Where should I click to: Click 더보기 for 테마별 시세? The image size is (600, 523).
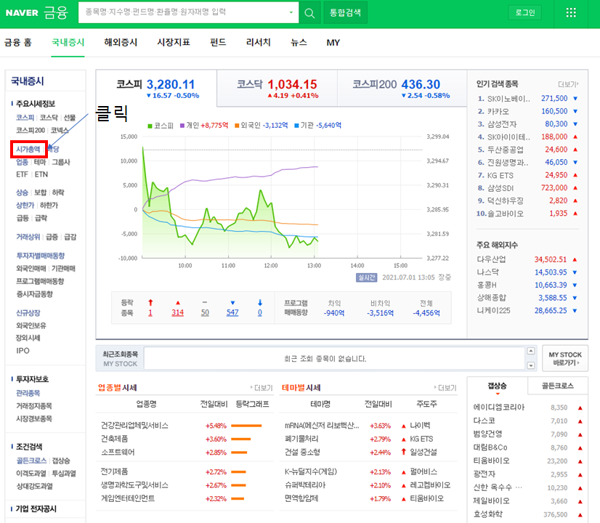(445, 388)
